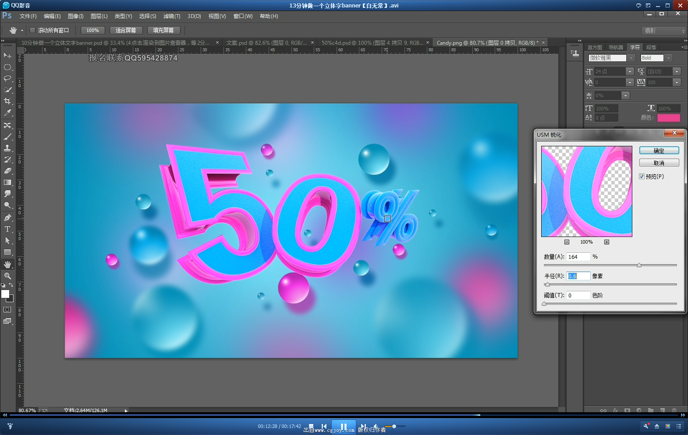Open the Hand tool preset picker arrow
The width and height of the screenshot is (688, 435).
click(x=22, y=30)
